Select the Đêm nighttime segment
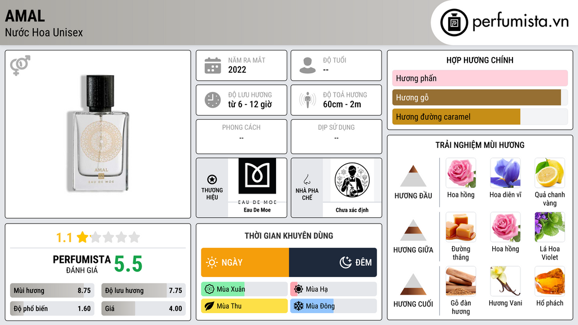The image size is (578, 325). tap(333, 262)
